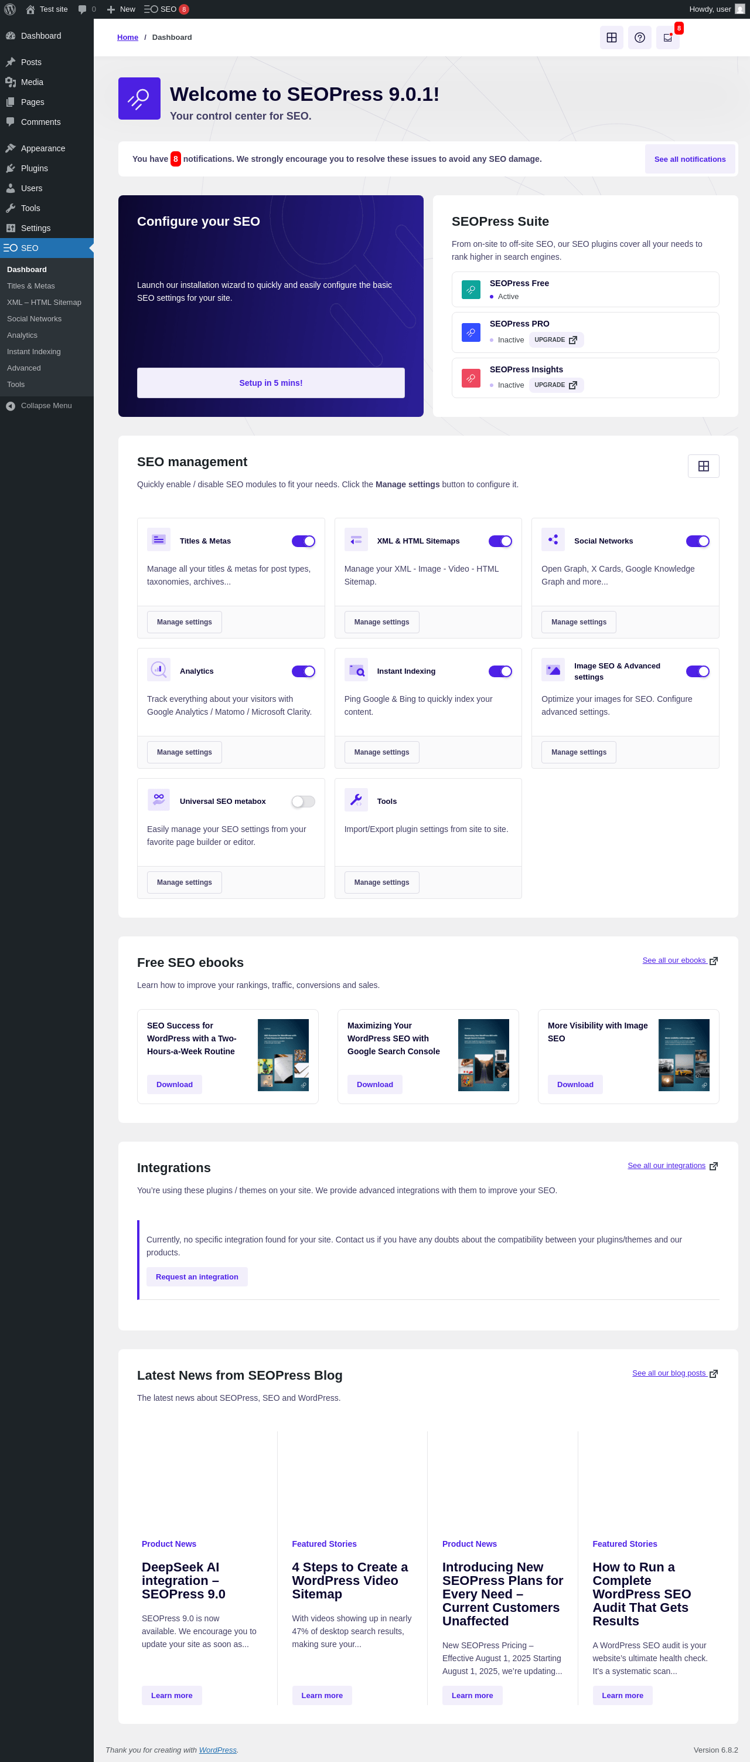Click the Tools wrench module icon
Viewport: 750px width, 1762px height.
point(356,800)
